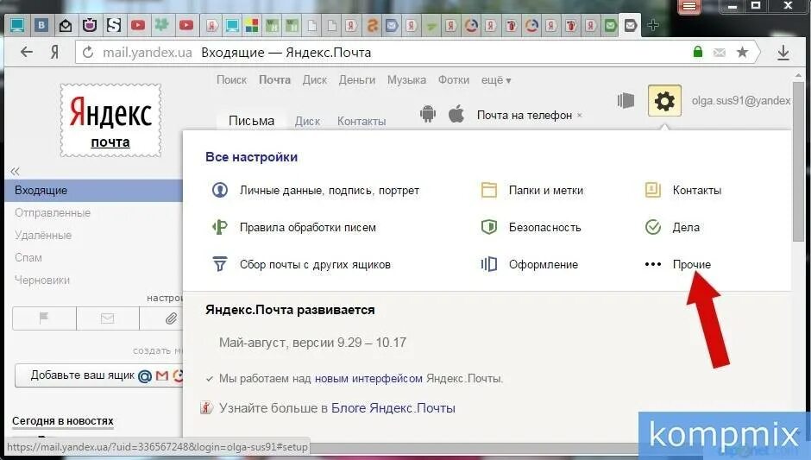
Task: Open Прочие settings item
Action: click(692, 264)
